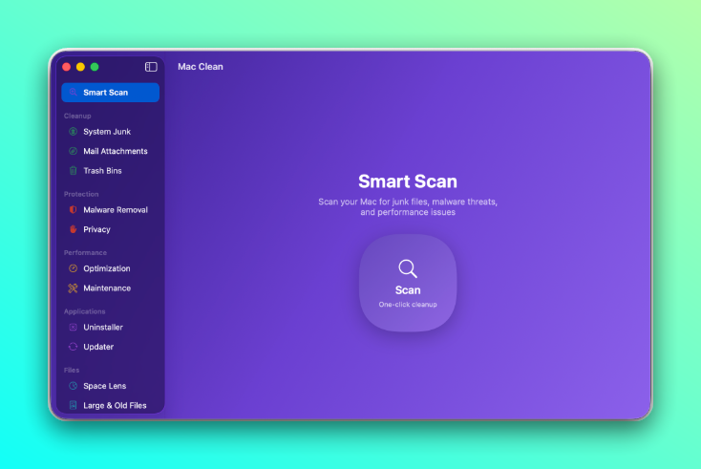The height and width of the screenshot is (469, 701).
Task: Click the Performance group header
Action: tap(85, 252)
